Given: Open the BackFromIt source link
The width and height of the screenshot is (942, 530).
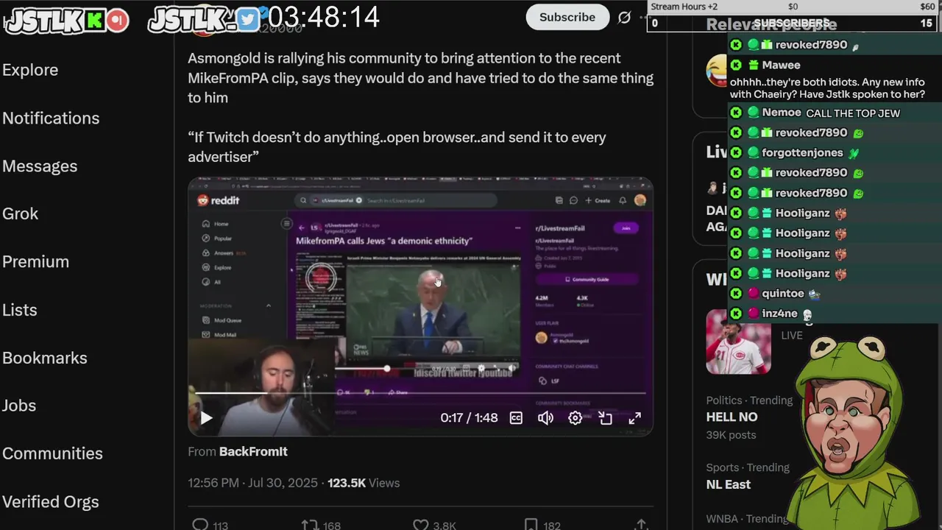Looking at the screenshot, I should [x=253, y=451].
